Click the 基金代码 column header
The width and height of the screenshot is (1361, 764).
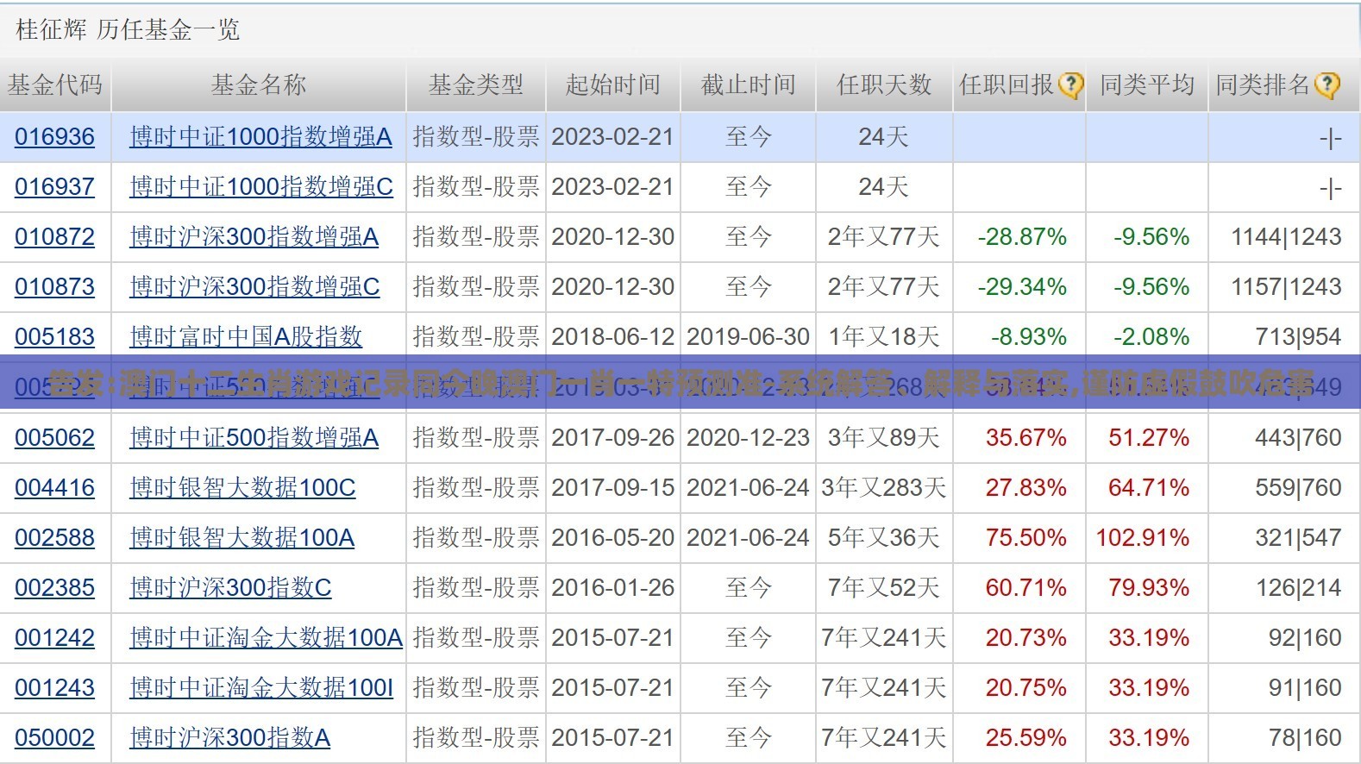click(x=55, y=85)
